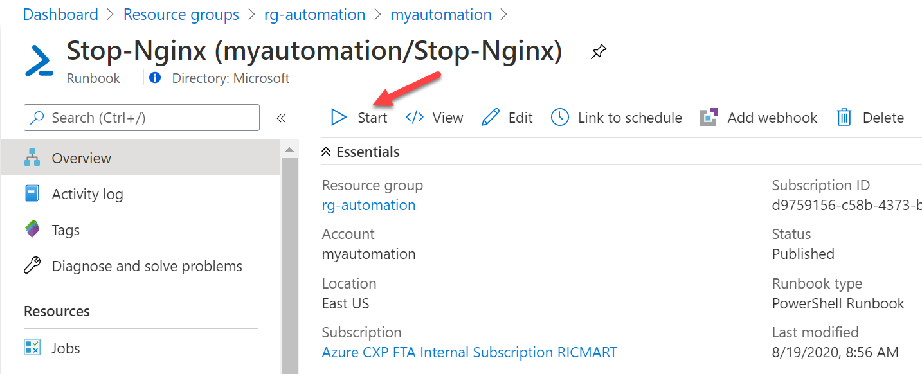The height and width of the screenshot is (374, 922).
Task: Click the View code brackets icon
Action: click(415, 118)
